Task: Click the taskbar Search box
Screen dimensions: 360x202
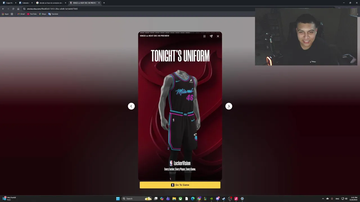Action: 136,199
